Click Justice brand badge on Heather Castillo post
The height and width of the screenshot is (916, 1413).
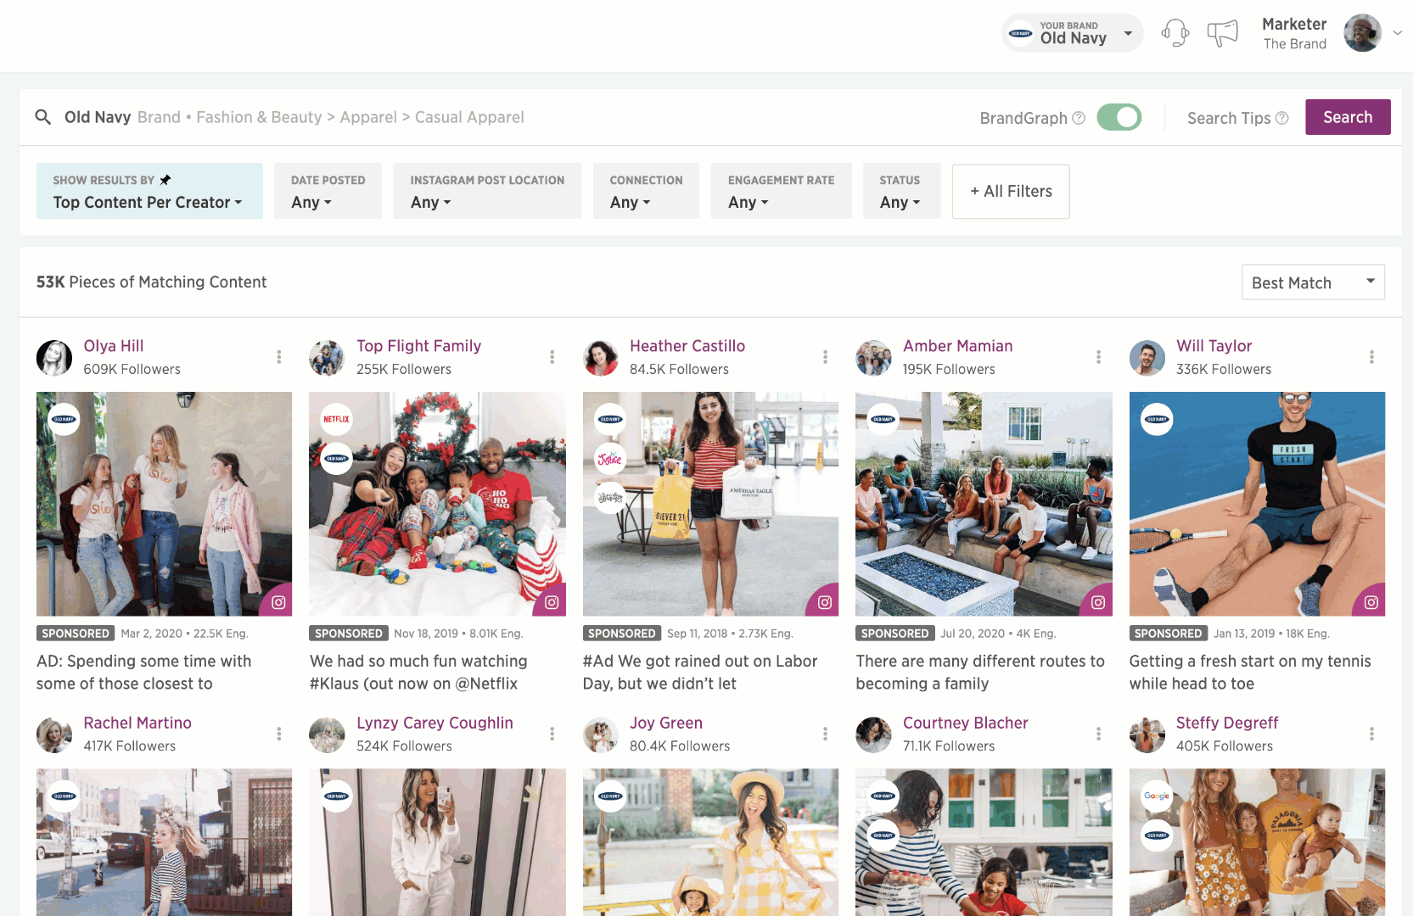click(609, 459)
